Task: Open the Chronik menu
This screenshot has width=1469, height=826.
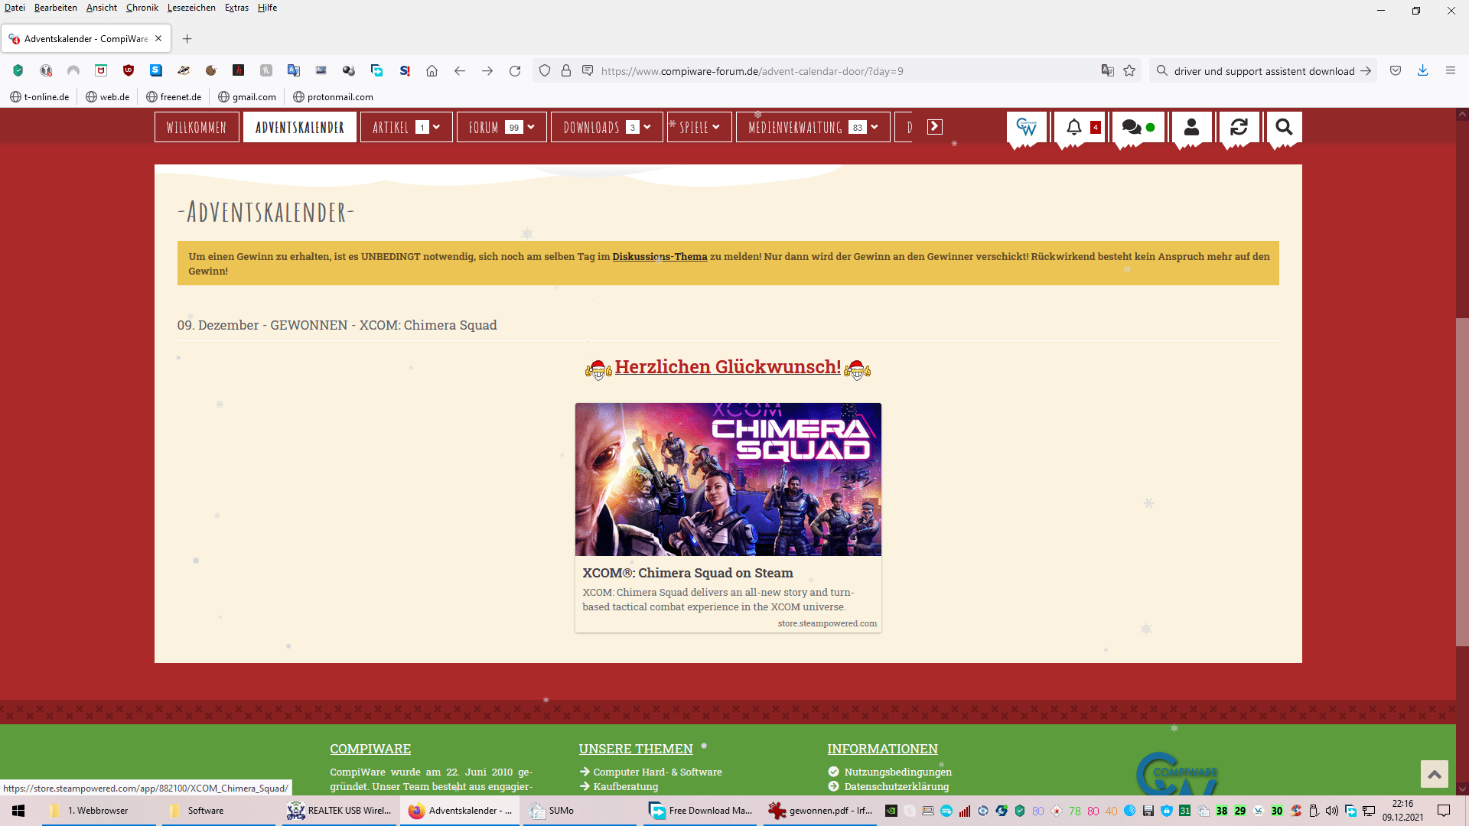Action: pyautogui.click(x=142, y=8)
